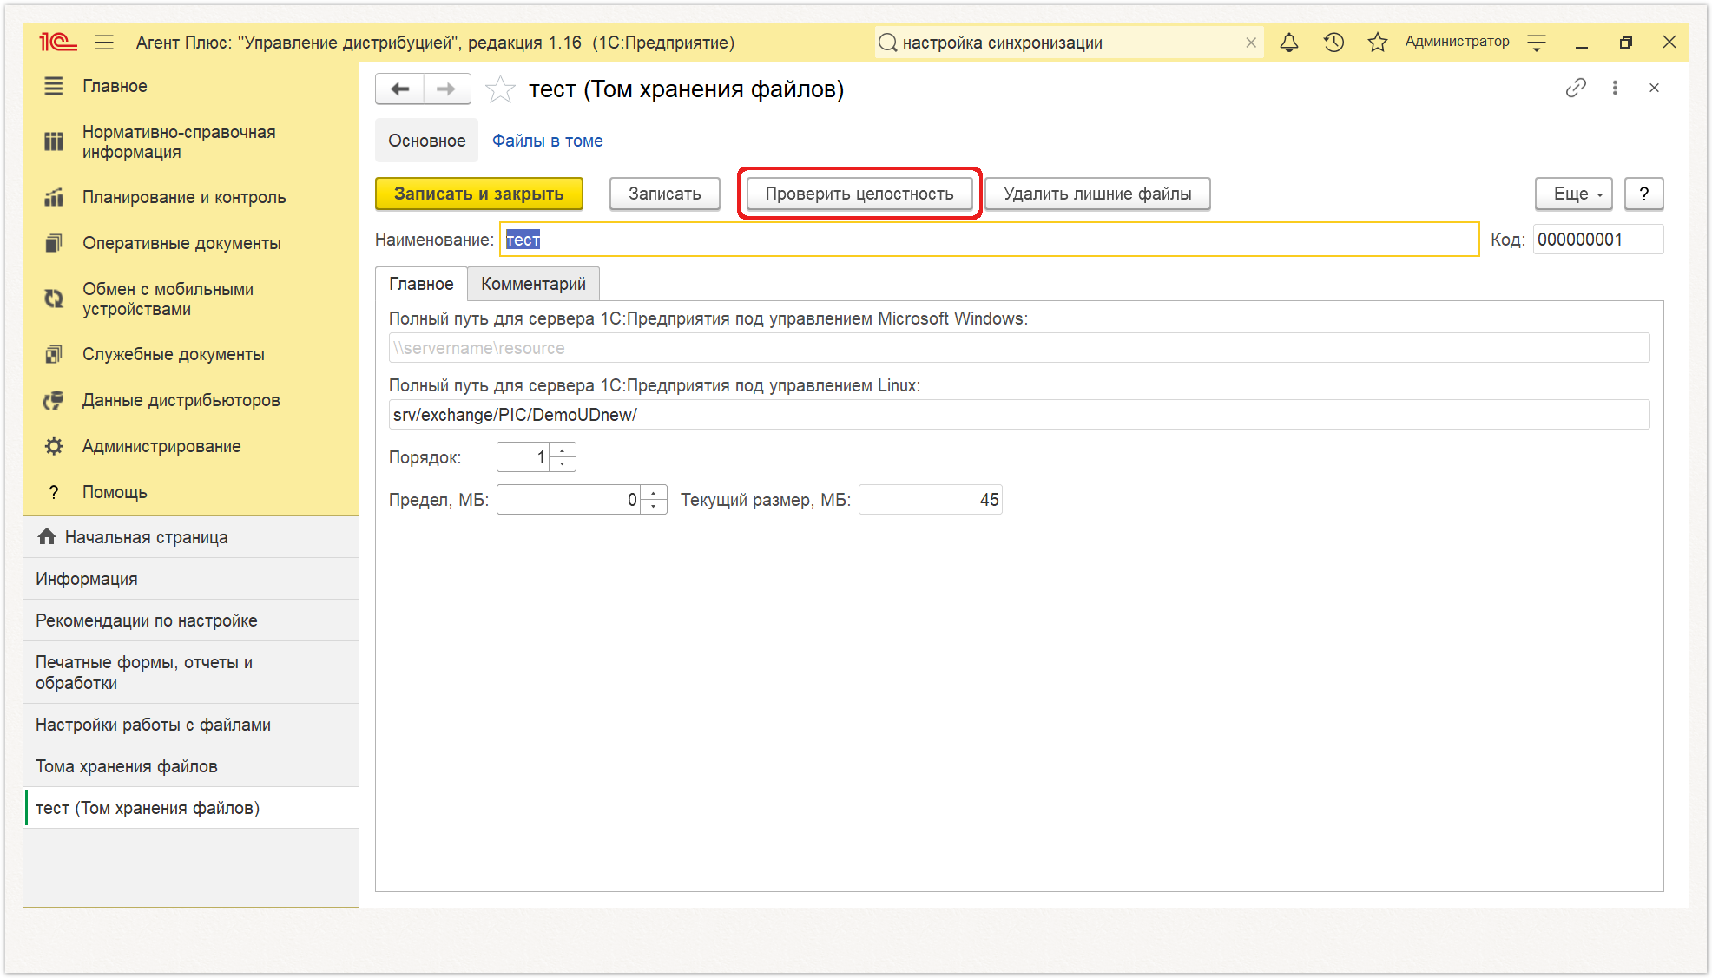Switch to Информация open window
1712x978 pixels.
191,579
